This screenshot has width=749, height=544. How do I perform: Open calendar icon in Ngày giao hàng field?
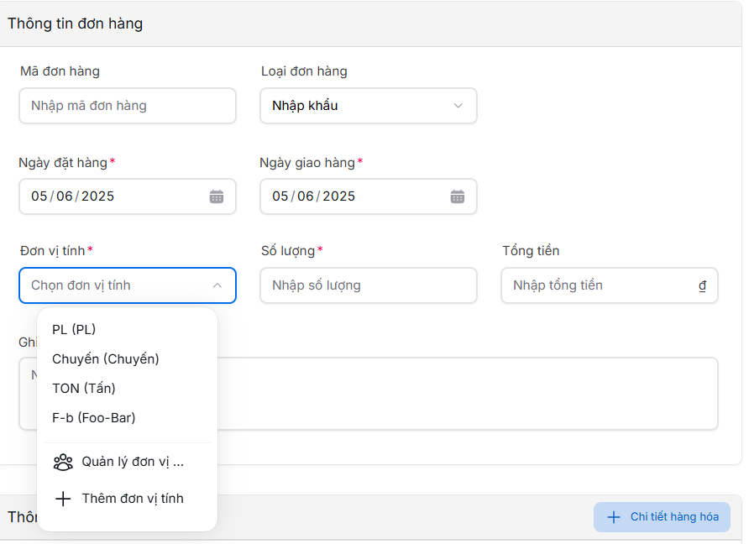click(x=458, y=196)
